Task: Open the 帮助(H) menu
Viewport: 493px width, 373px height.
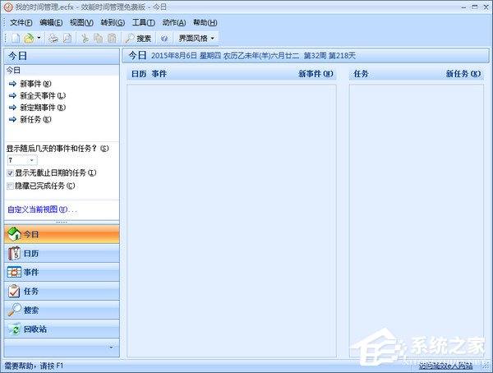Action: [x=205, y=22]
